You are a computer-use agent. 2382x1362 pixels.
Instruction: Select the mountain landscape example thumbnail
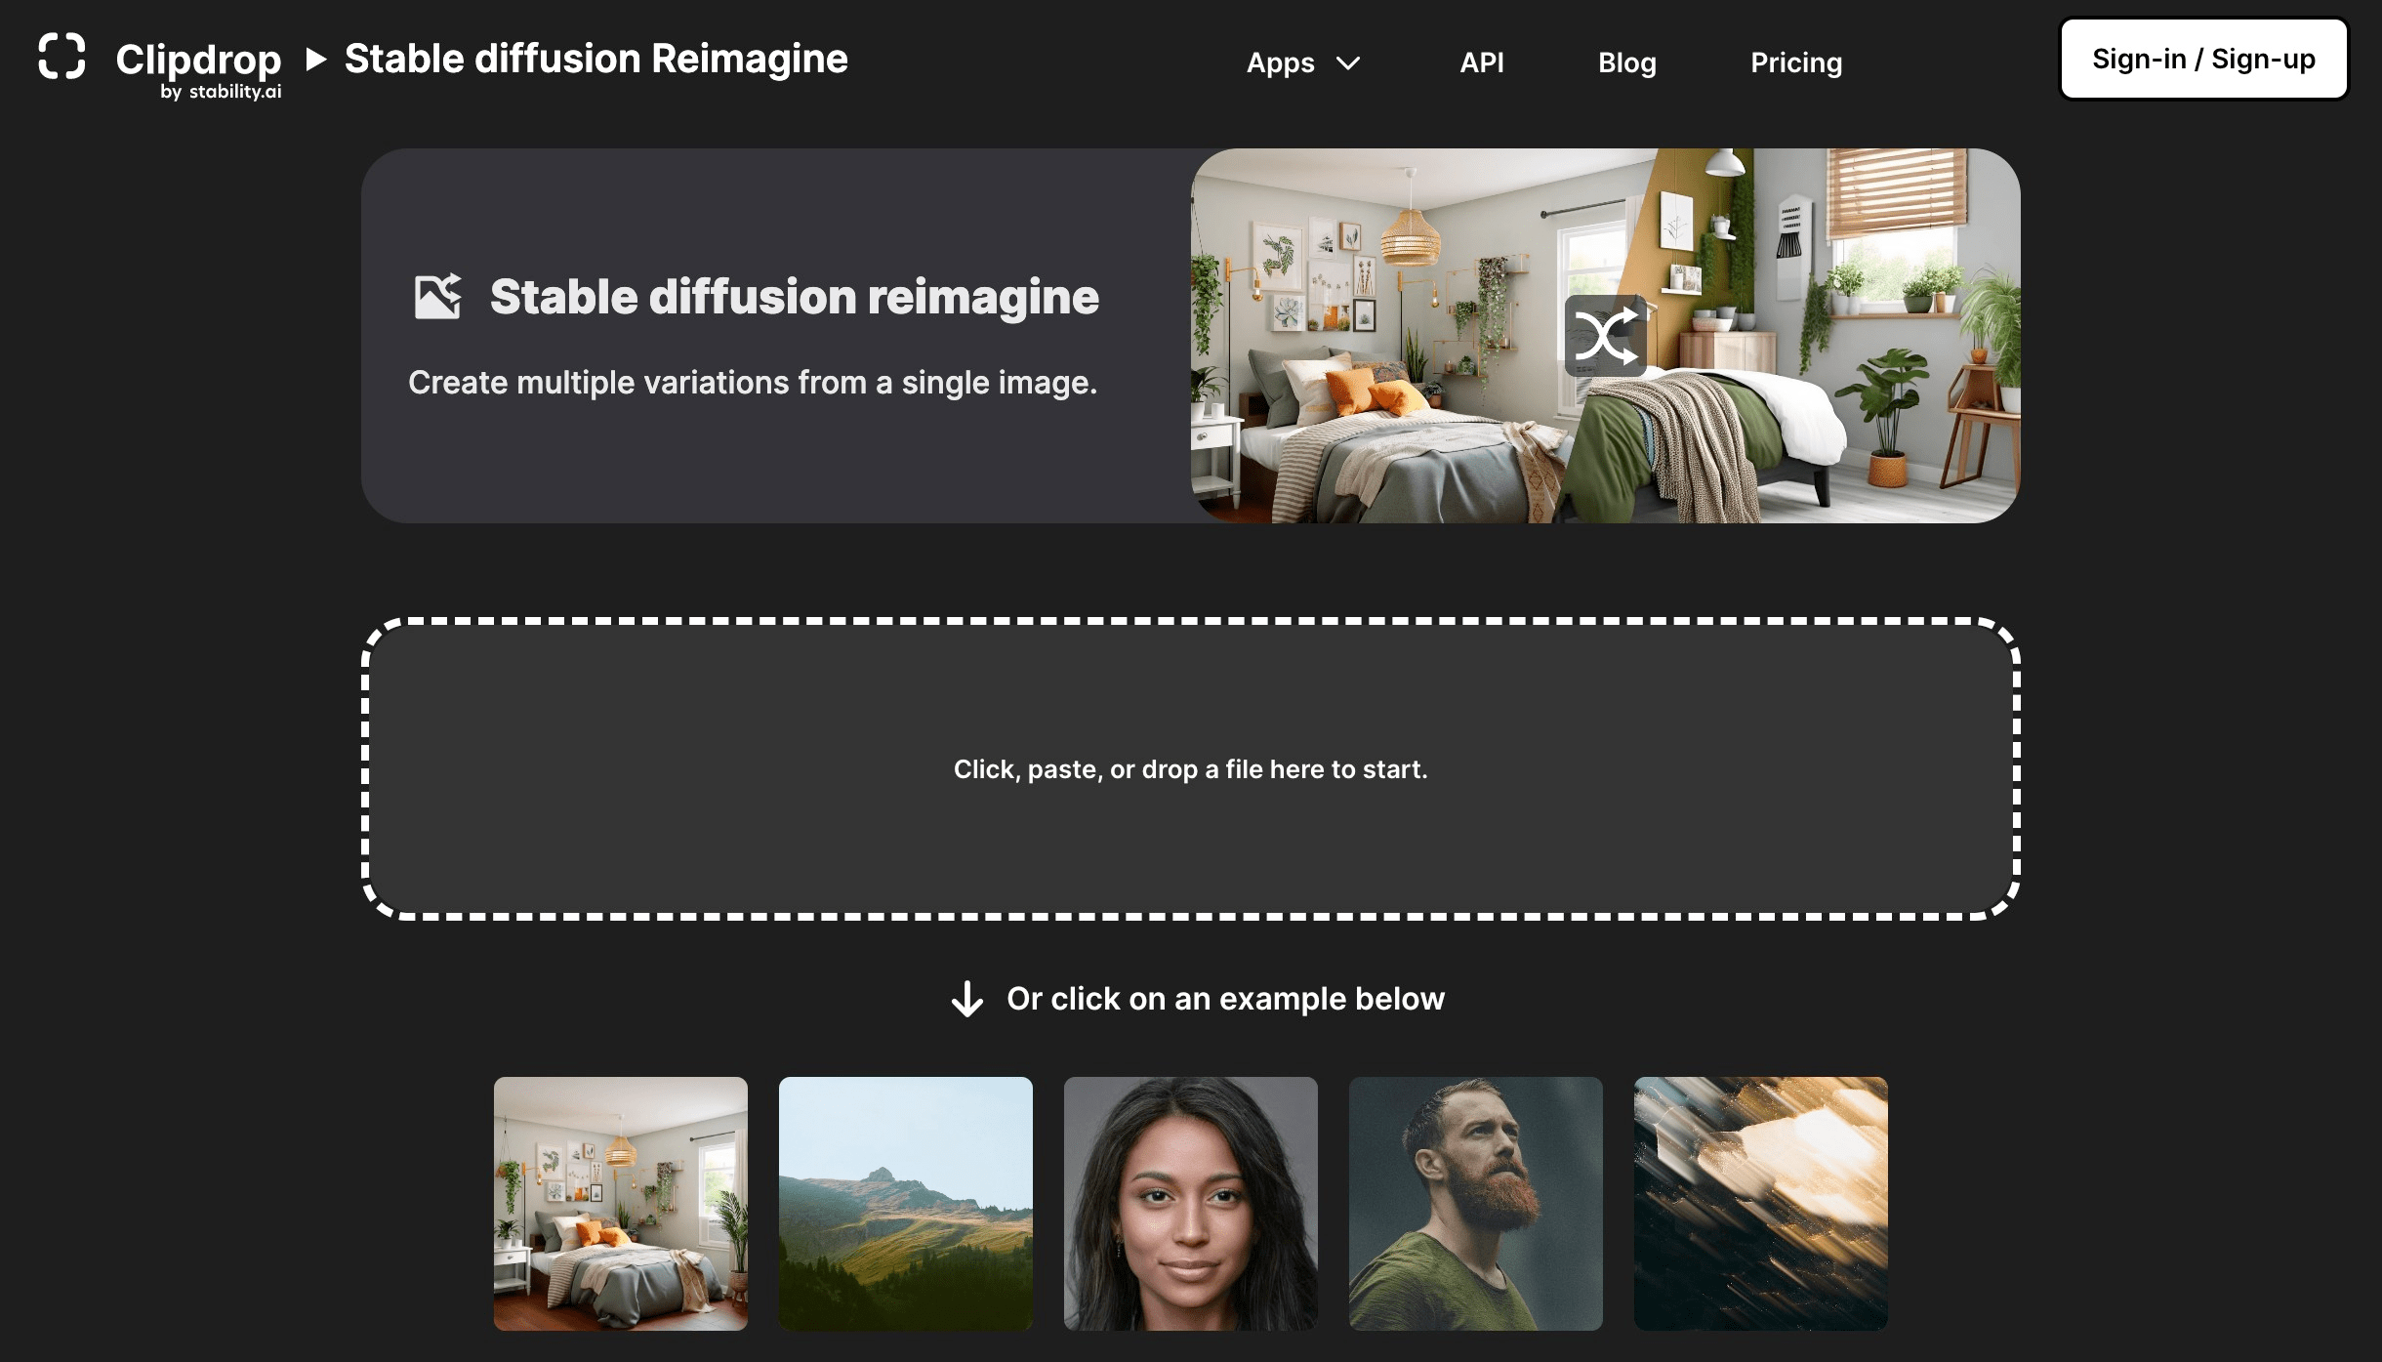906,1203
